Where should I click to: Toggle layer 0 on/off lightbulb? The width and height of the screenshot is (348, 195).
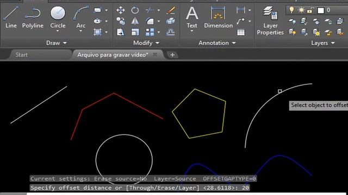pyautogui.click(x=291, y=10)
